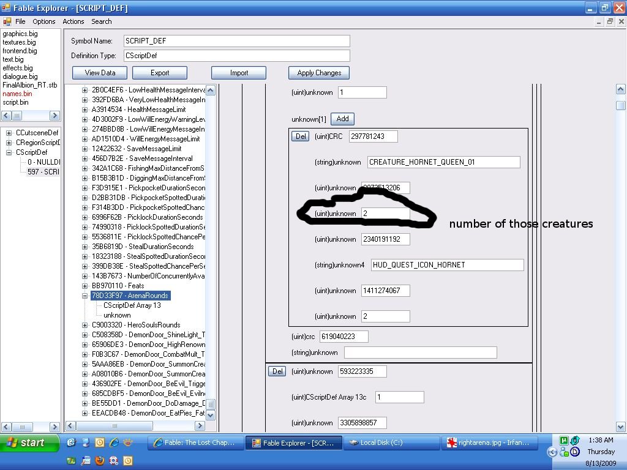Screen dimensions: 627x470
Task: Open the Options menu
Action: point(44,21)
